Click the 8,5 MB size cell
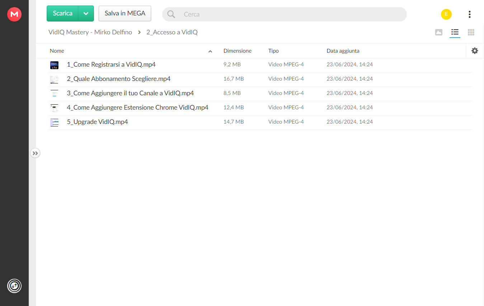484x306 pixels. click(232, 93)
